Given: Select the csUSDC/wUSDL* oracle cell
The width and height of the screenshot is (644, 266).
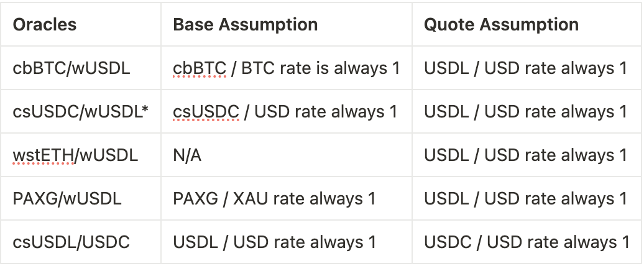Looking at the screenshot, I should pos(80,111).
